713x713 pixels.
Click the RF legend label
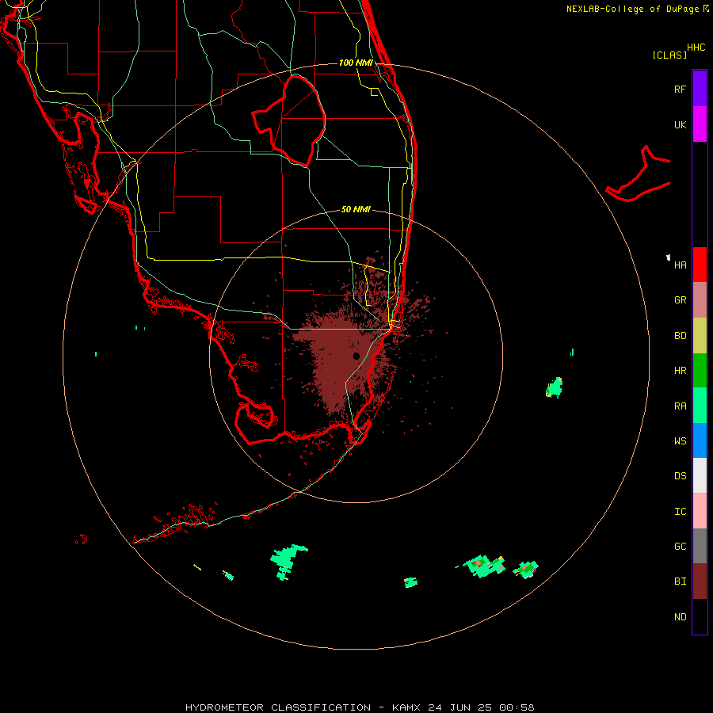tap(680, 89)
